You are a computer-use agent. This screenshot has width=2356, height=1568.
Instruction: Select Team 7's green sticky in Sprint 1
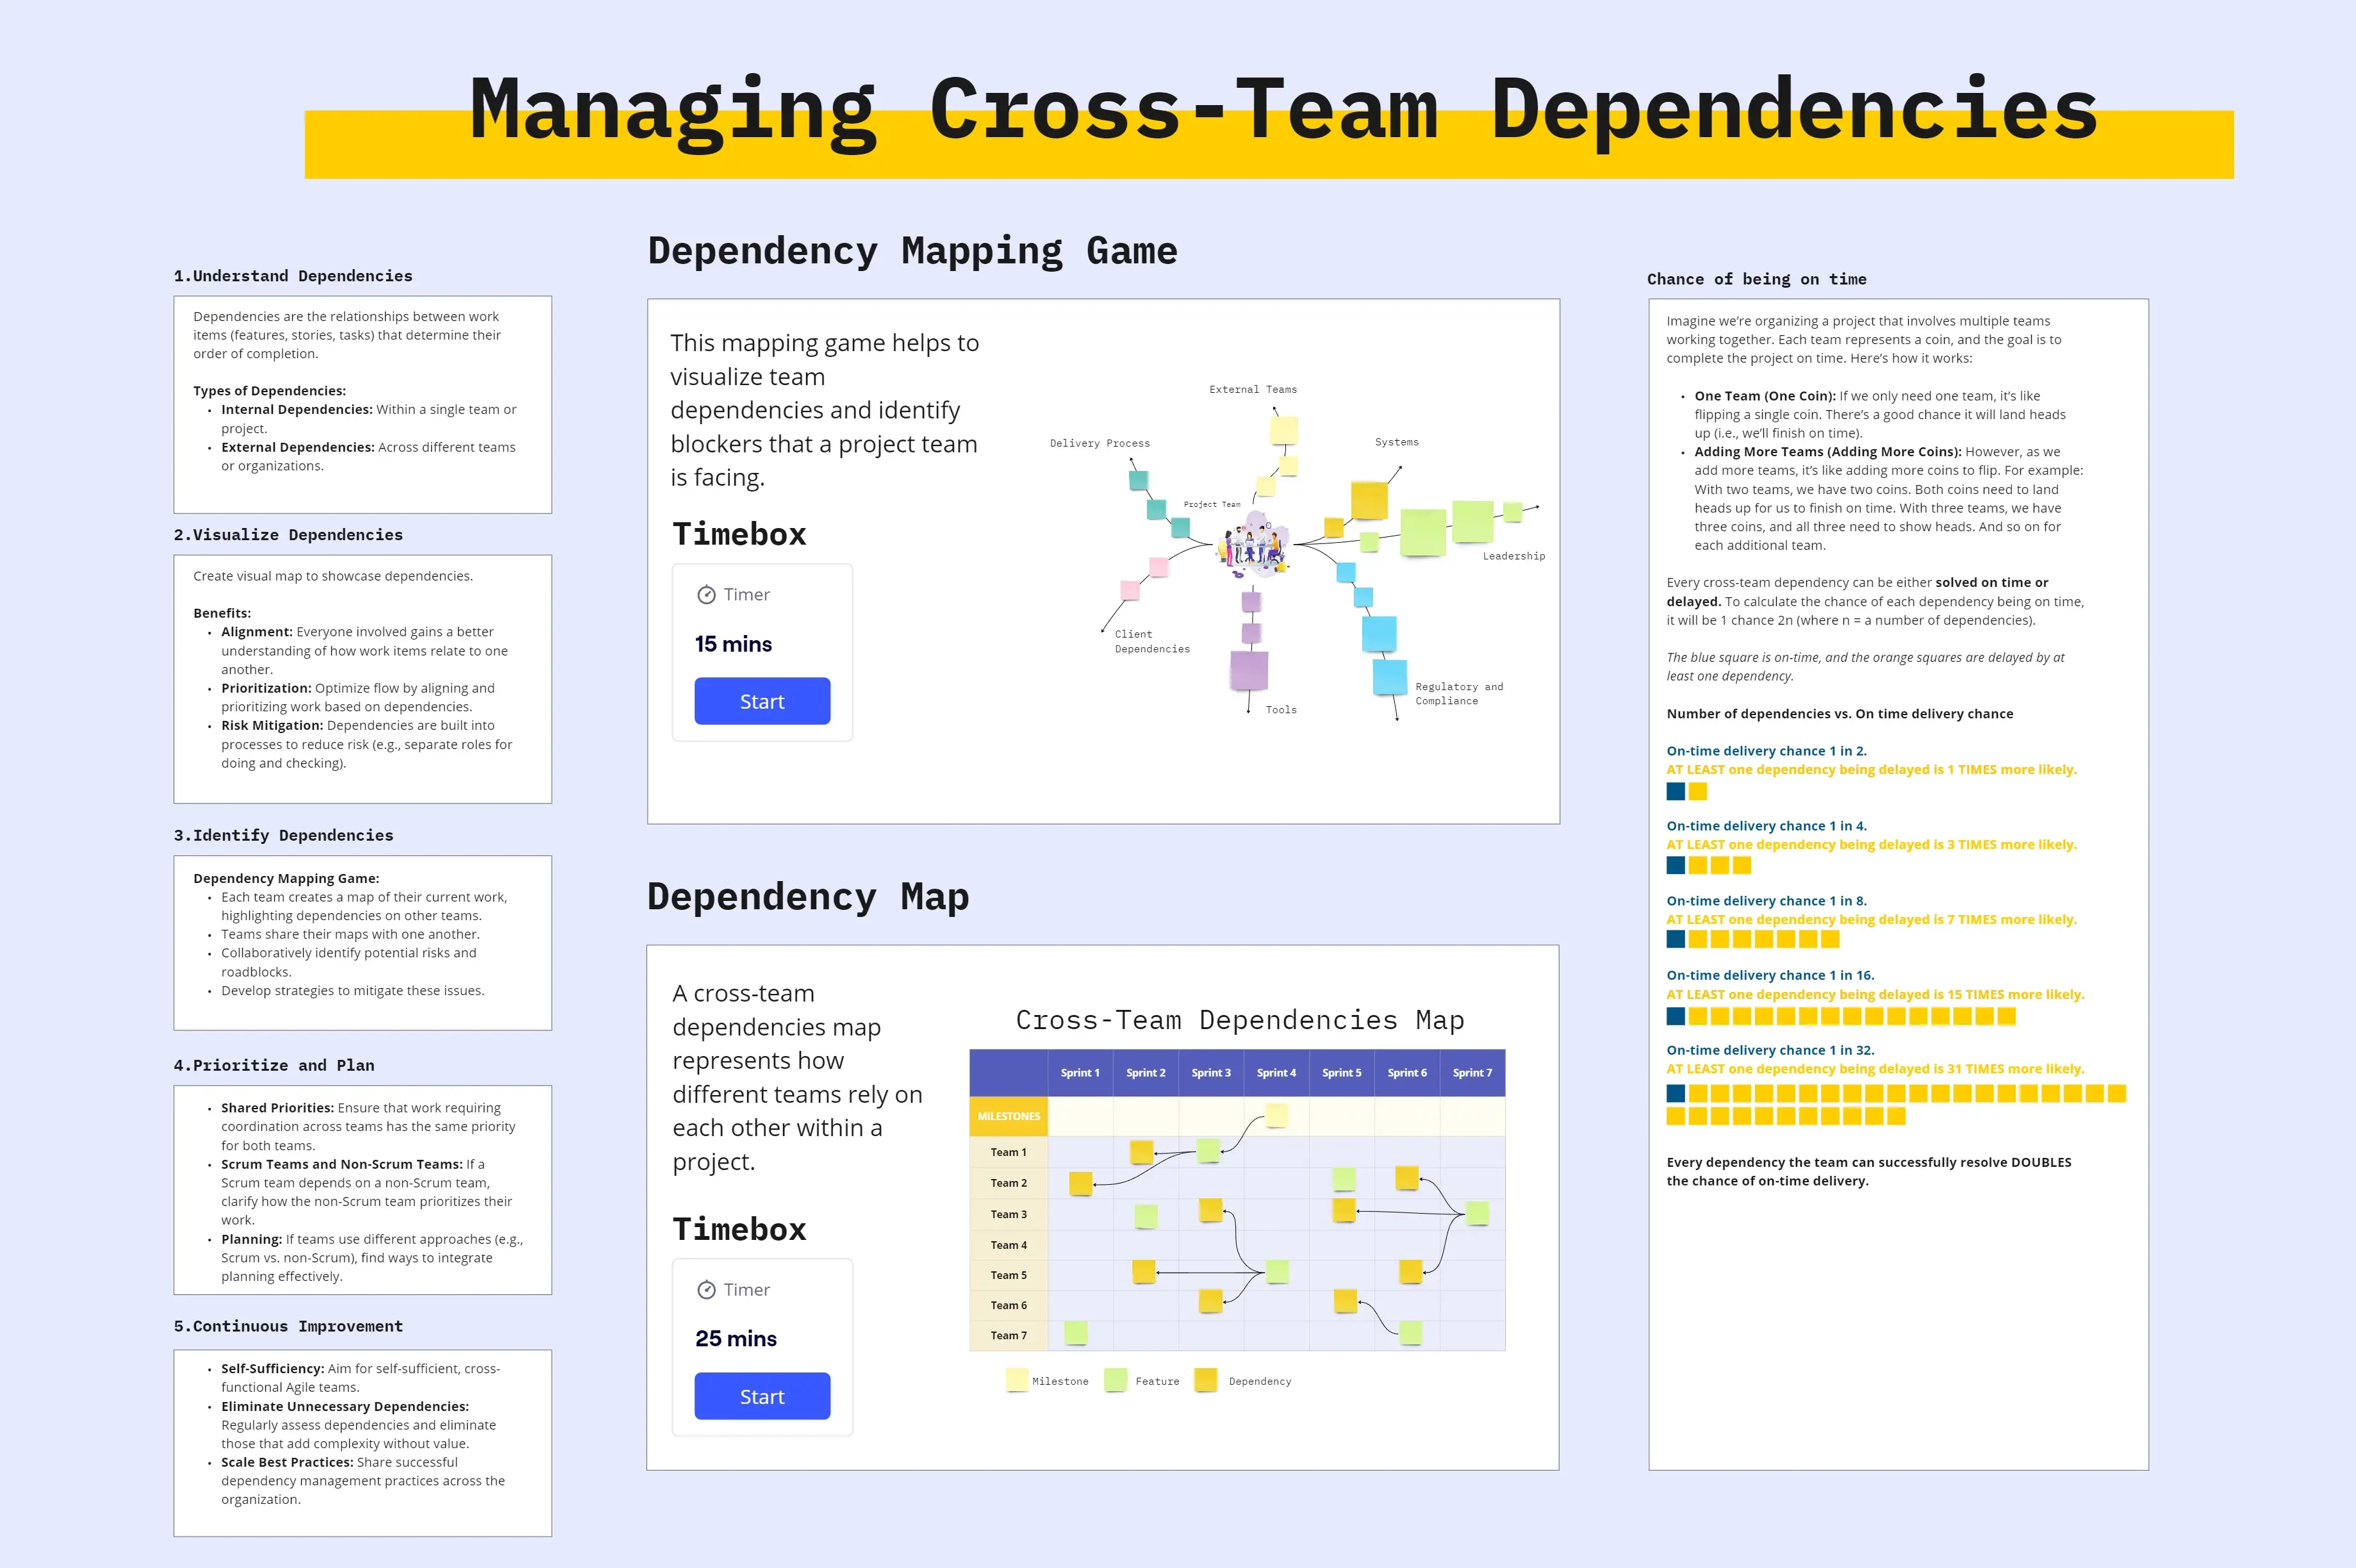(1076, 1333)
